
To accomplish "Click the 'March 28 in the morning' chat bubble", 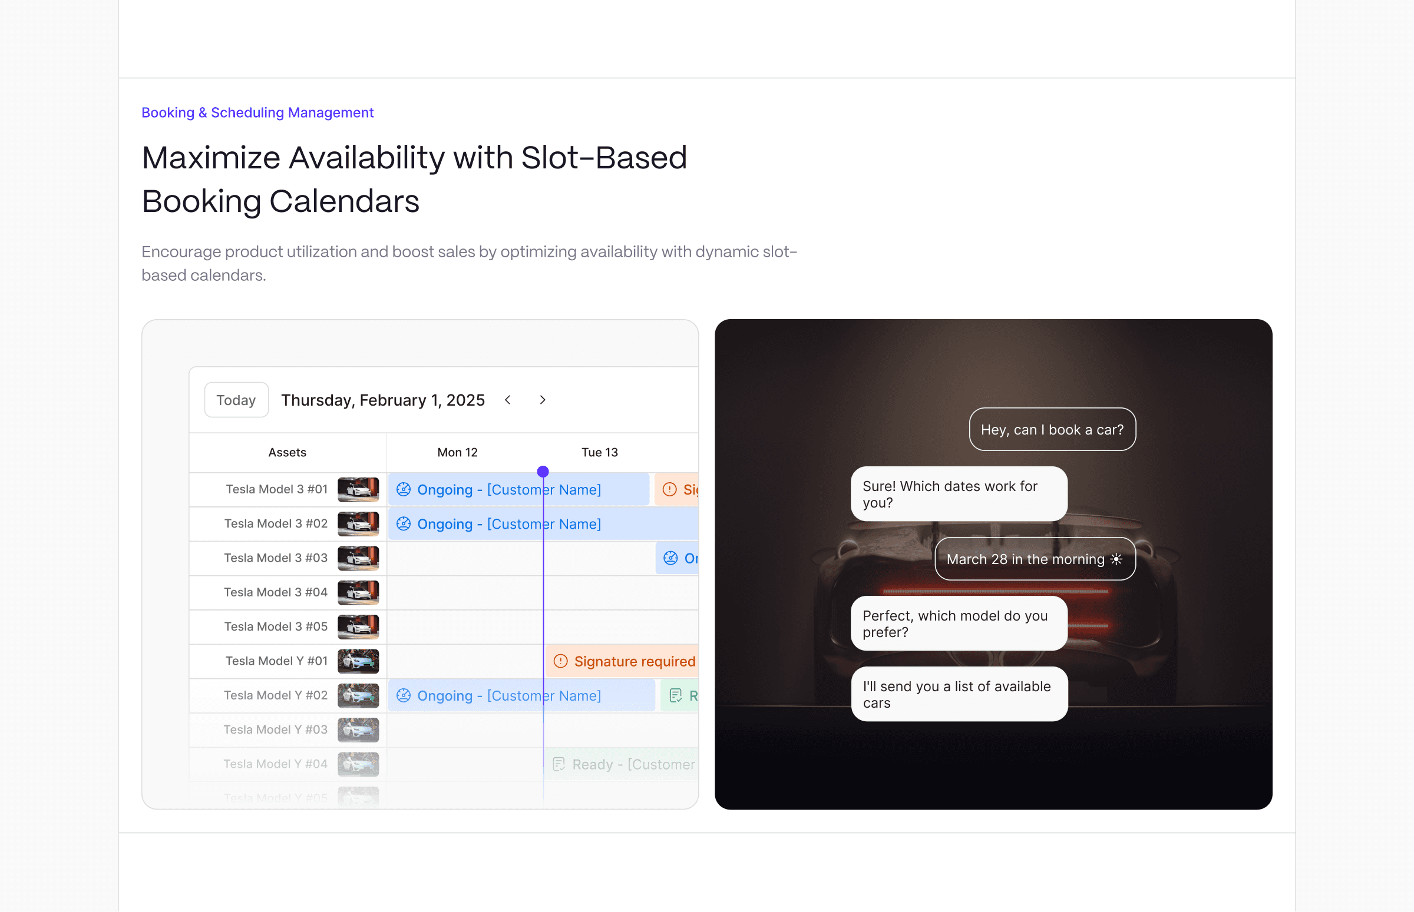I will tap(1035, 559).
